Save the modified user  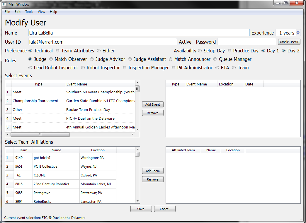tap(141, 209)
